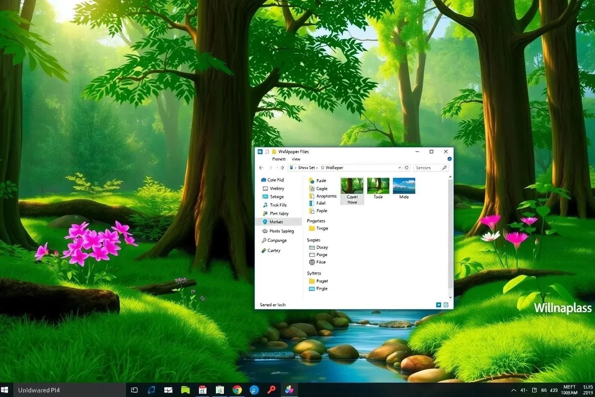Open the blue circular taskbar app

(x=254, y=390)
